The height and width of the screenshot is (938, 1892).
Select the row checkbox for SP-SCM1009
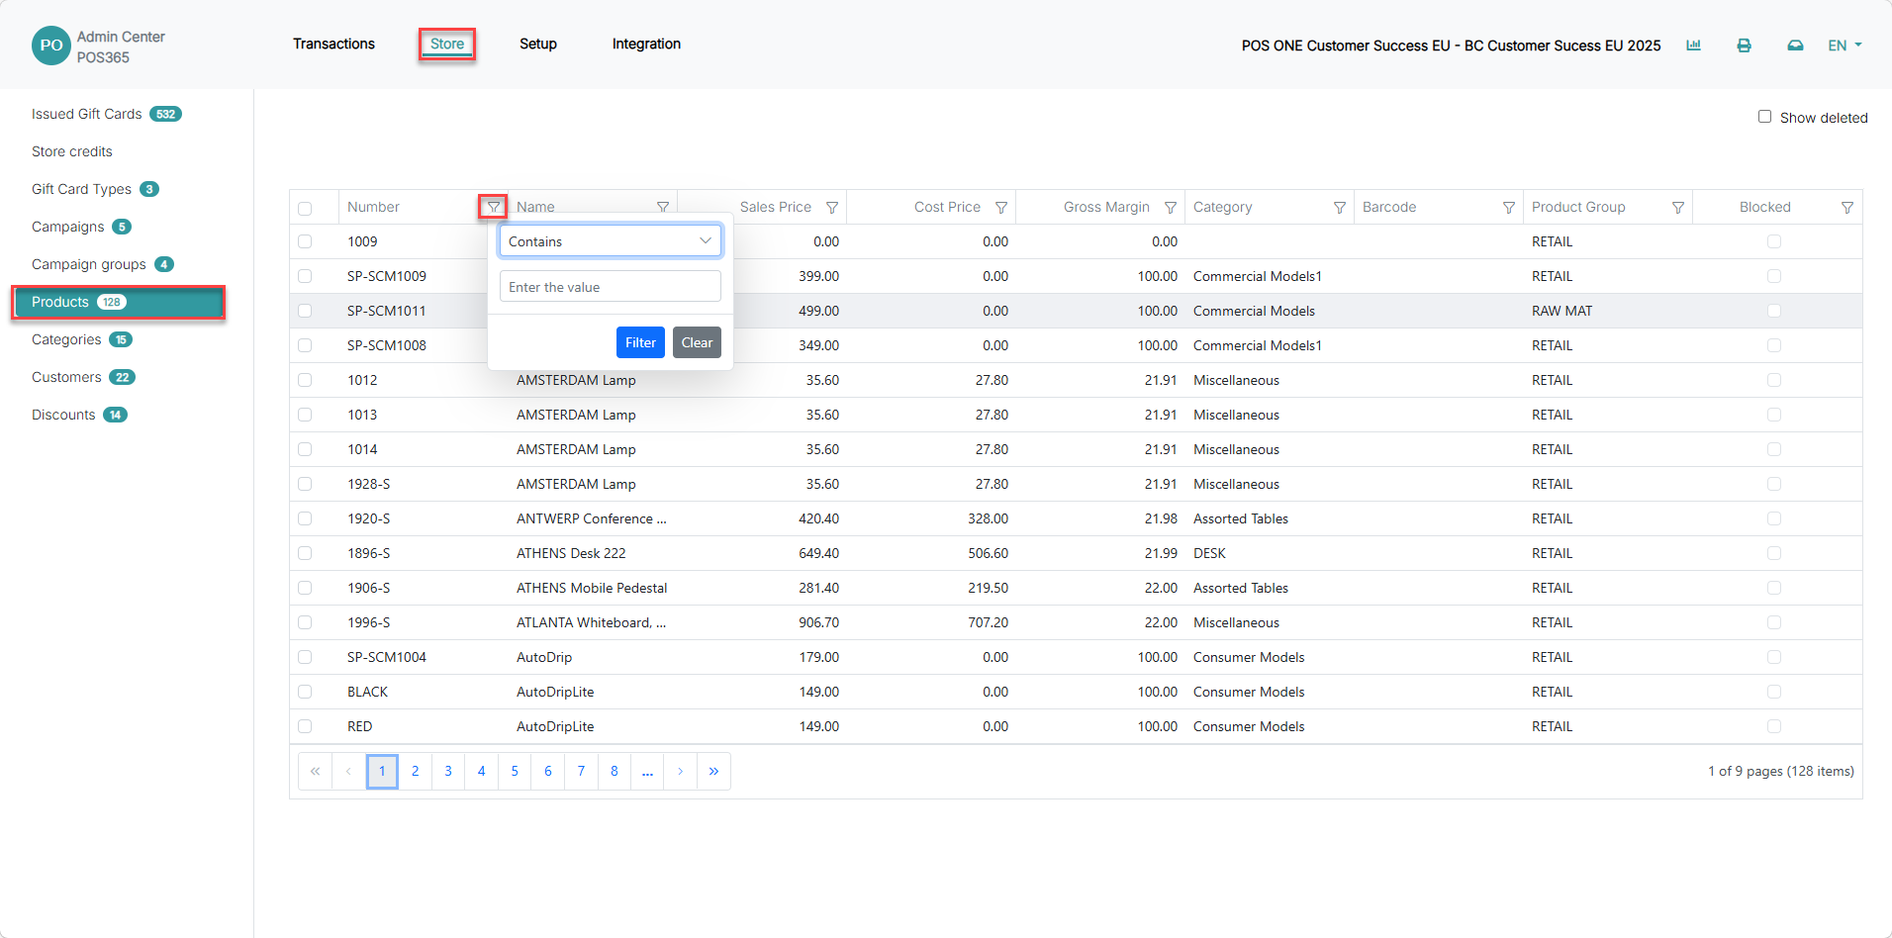[x=305, y=276]
